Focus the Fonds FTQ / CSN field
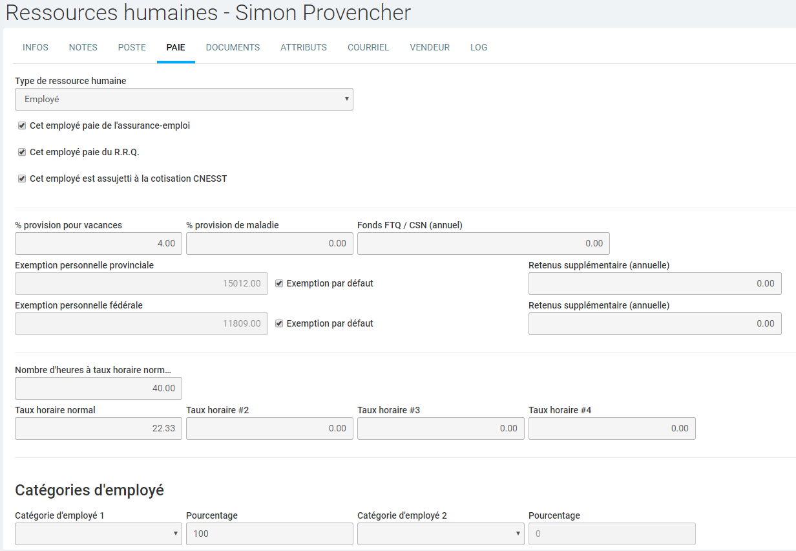This screenshot has width=796, height=551. click(x=483, y=243)
